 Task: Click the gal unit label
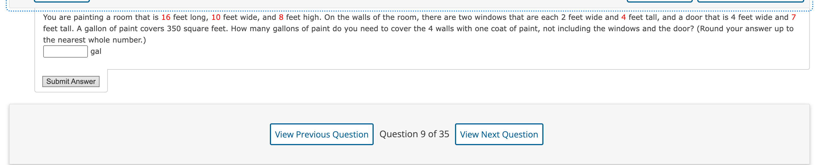(x=95, y=51)
